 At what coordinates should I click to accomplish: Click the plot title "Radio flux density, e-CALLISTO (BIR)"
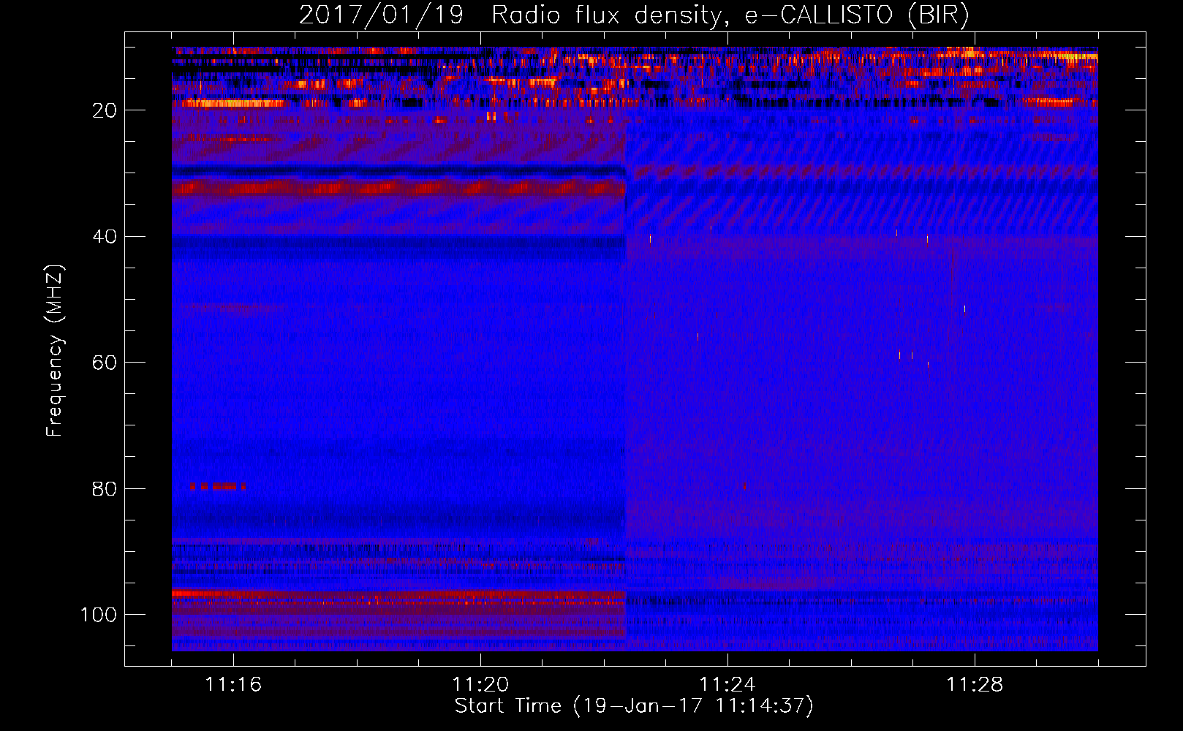tap(730, 15)
